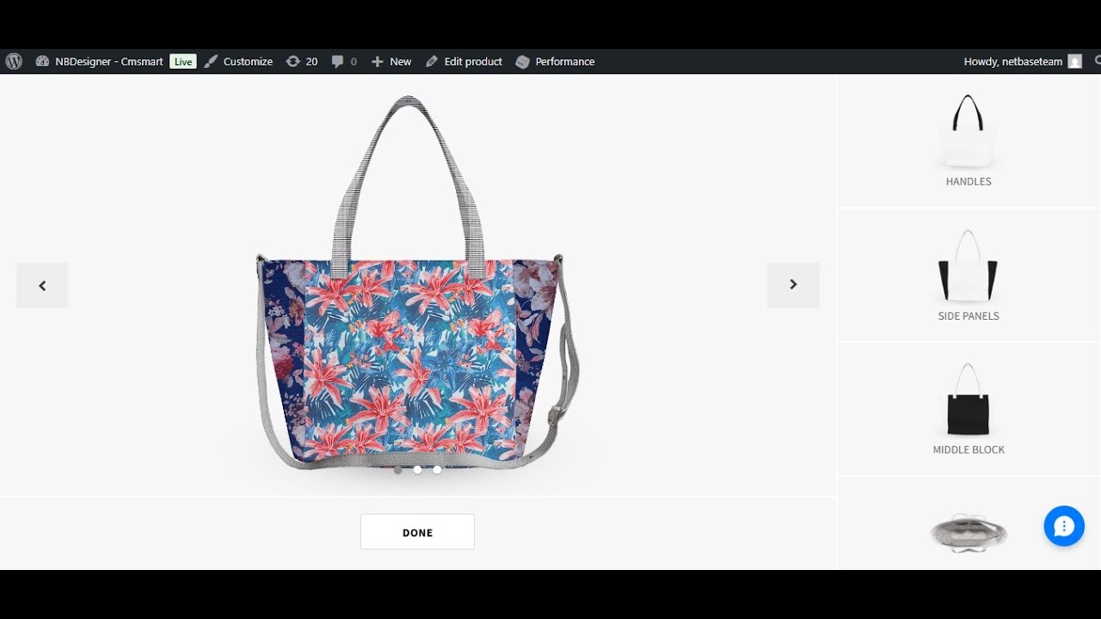The image size is (1101, 619).
Task: Go to next bag view arrow
Action: coord(793,285)
